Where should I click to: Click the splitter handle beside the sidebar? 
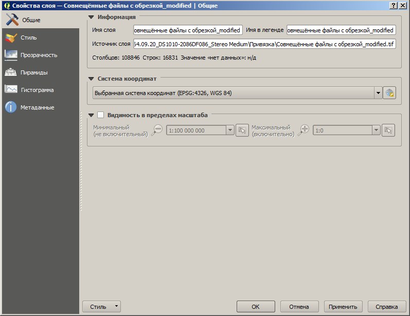click(81, 161)
